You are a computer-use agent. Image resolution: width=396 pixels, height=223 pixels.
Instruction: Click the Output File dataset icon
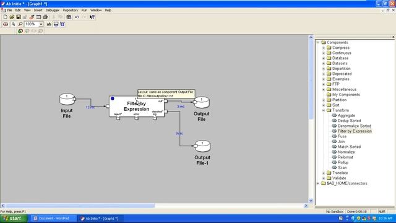click(202, 102)
